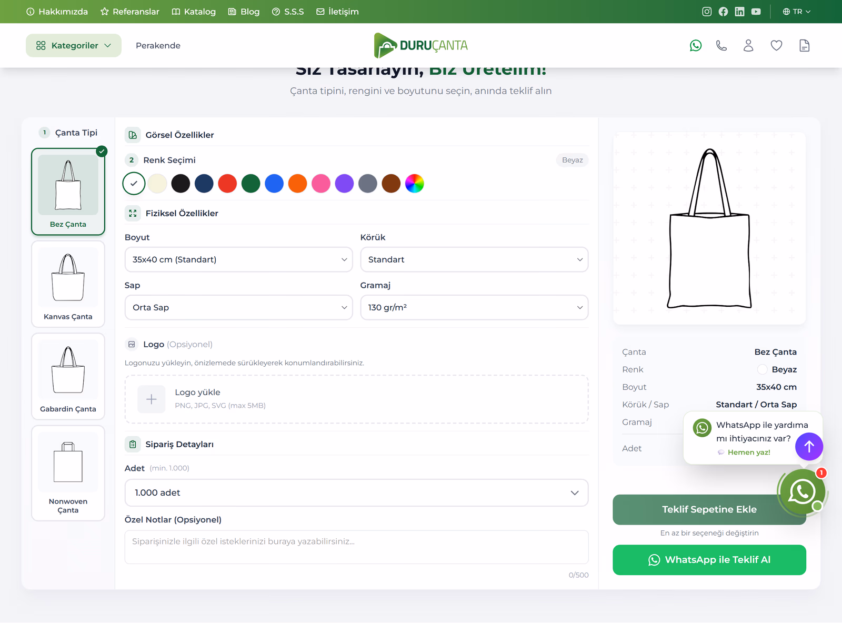This screenshot has width=842, height=623.
Task: Select the Bez Çanta bag type
Action: 68,192
